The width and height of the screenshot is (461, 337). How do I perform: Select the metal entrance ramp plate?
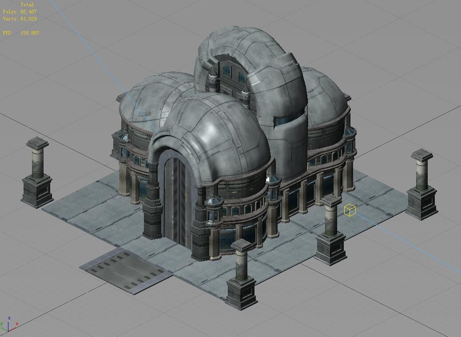[126, 270]
